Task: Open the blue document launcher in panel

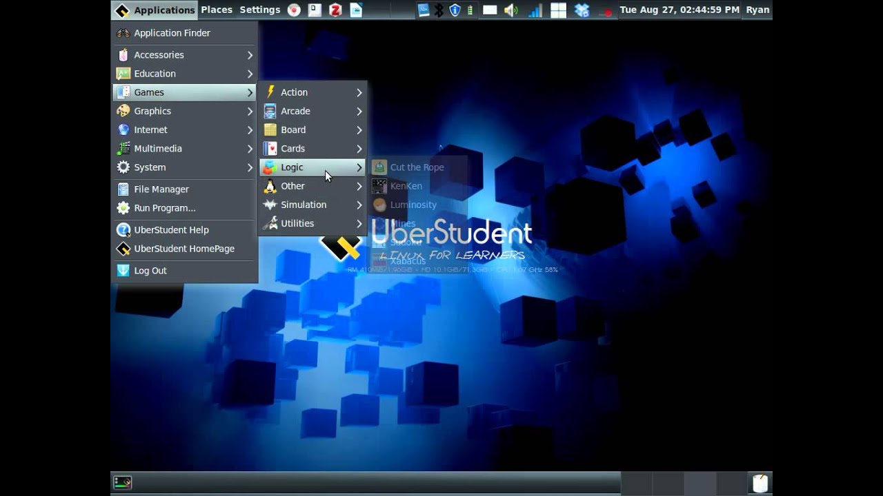Action: pos(356,10)
